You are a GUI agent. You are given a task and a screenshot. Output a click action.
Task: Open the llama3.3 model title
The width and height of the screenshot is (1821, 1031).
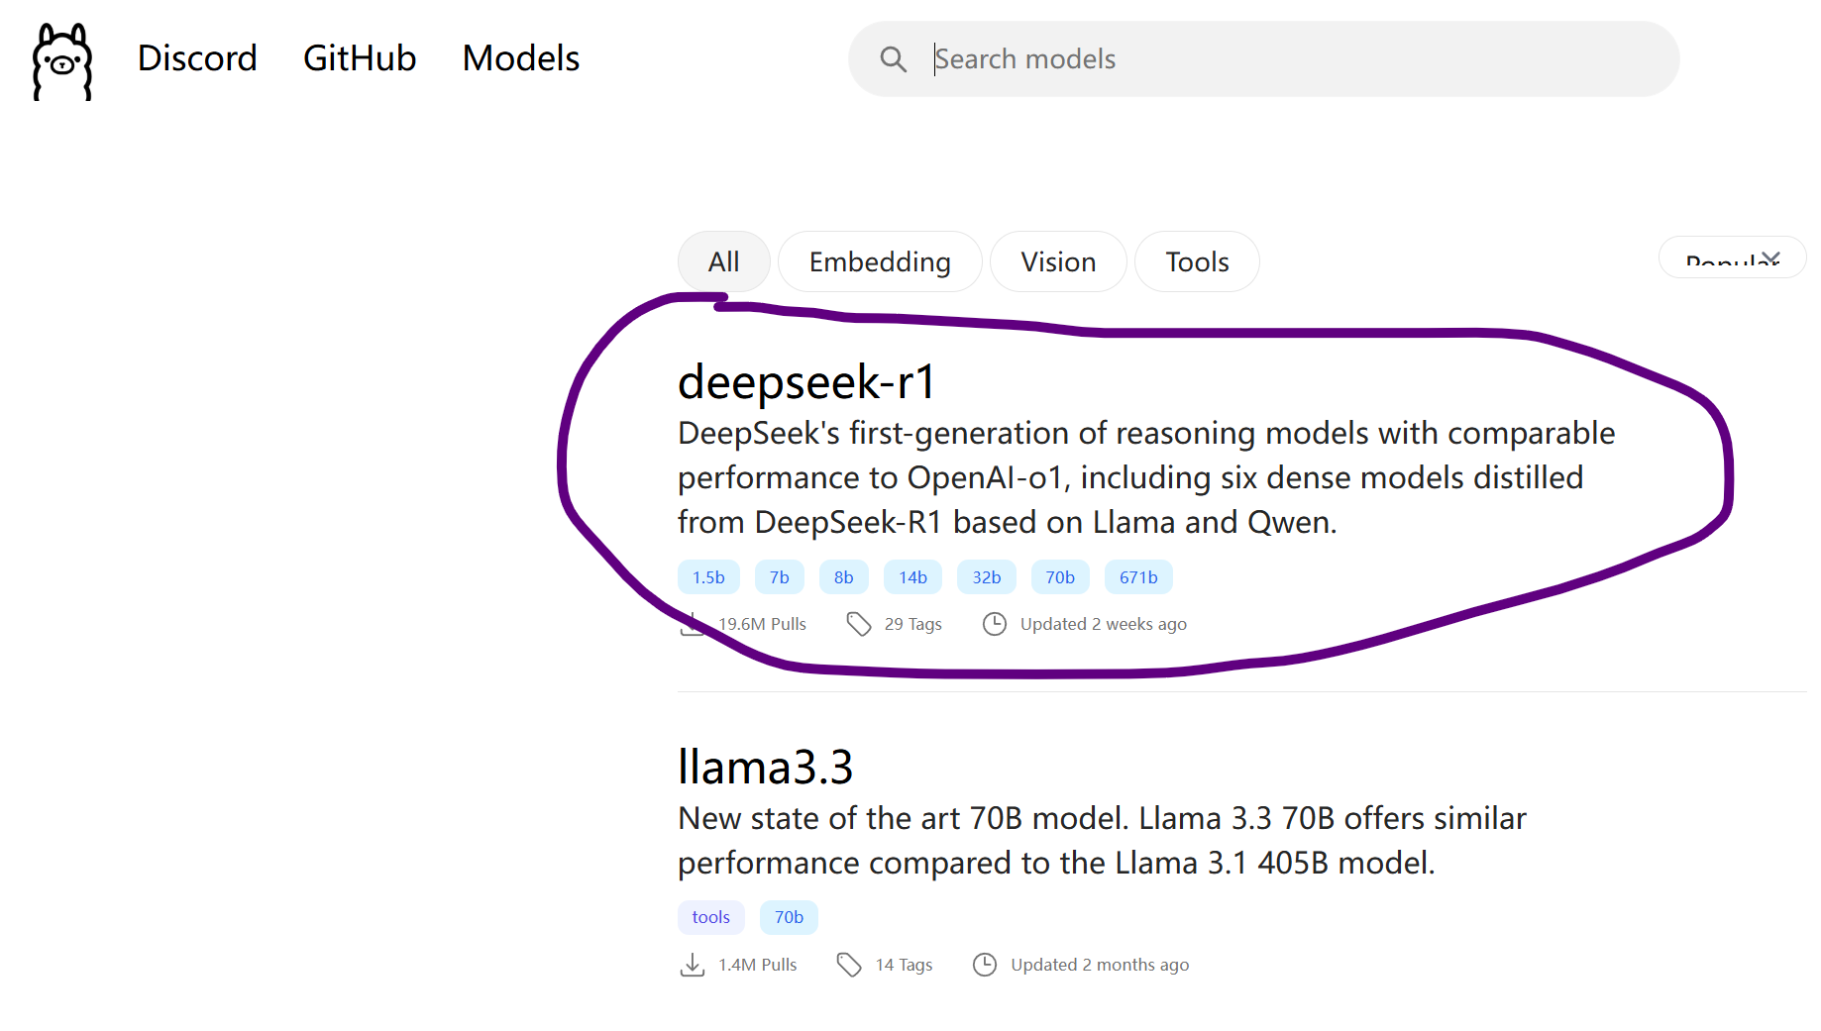point(765,768)
